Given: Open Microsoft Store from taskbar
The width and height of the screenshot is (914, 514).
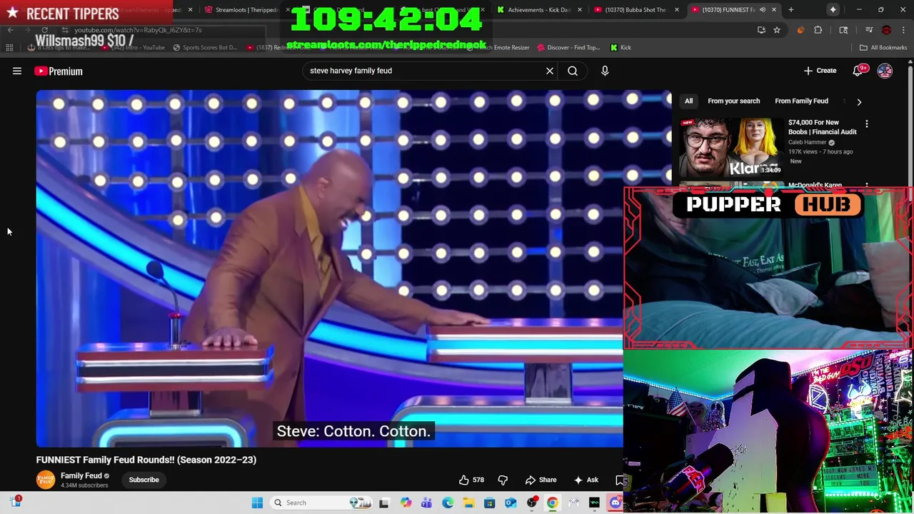Looking at the screenshot, I should click(x=490, y=503).
